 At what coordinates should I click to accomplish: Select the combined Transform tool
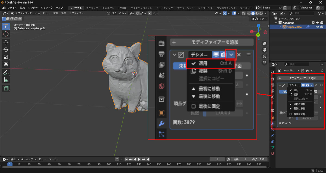click(x=6, y=64)
